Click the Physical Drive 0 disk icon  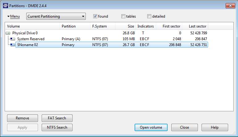tap(8, 33)
